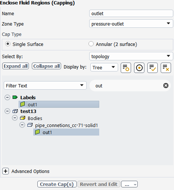
Task: Click the Collapse all button
Action: [x=46, y=66]
